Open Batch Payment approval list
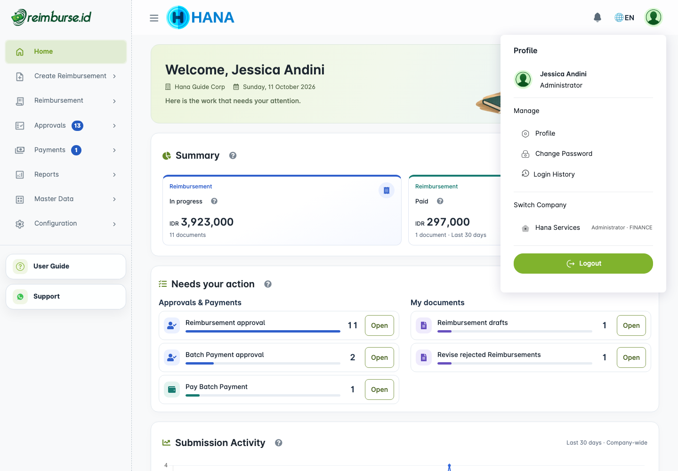The height and width of the screenshot is (471, 678). point(379,357)
